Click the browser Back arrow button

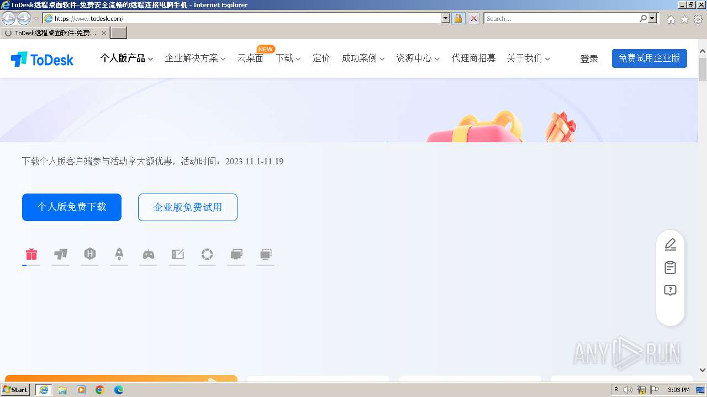9,18
